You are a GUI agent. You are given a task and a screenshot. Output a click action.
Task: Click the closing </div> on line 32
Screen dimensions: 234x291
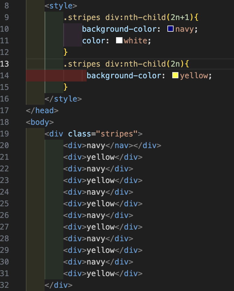coord(58,285)
